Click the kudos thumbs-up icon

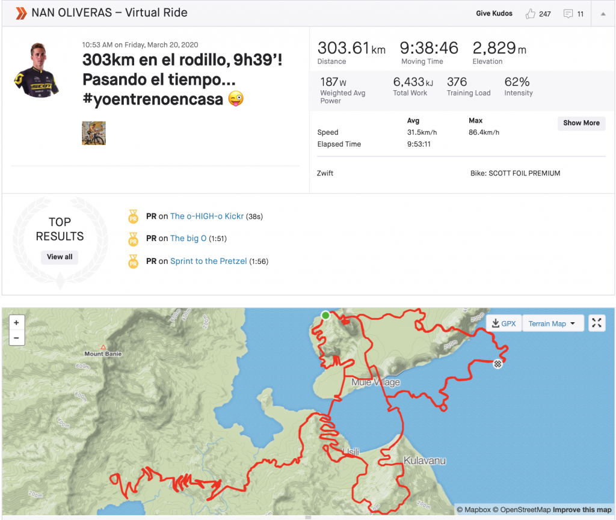(530, 14)
